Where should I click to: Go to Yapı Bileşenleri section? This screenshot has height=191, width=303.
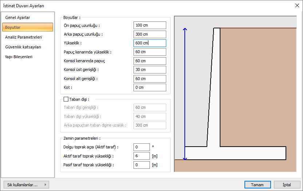(x=19, y=57)
